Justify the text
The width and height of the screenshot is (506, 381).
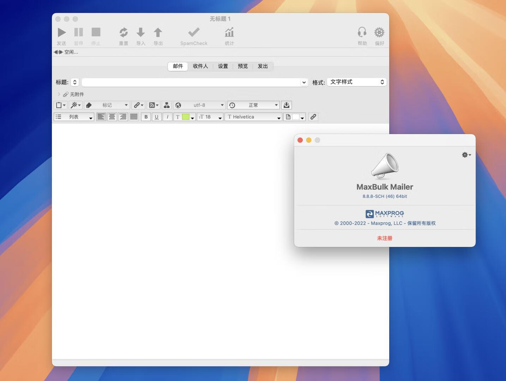(x=134, y=117)
